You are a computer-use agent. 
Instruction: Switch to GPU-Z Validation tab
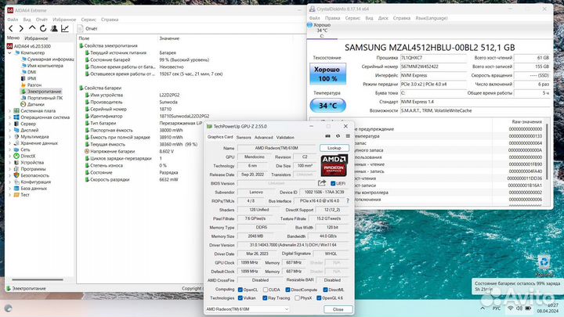(285, 137)
